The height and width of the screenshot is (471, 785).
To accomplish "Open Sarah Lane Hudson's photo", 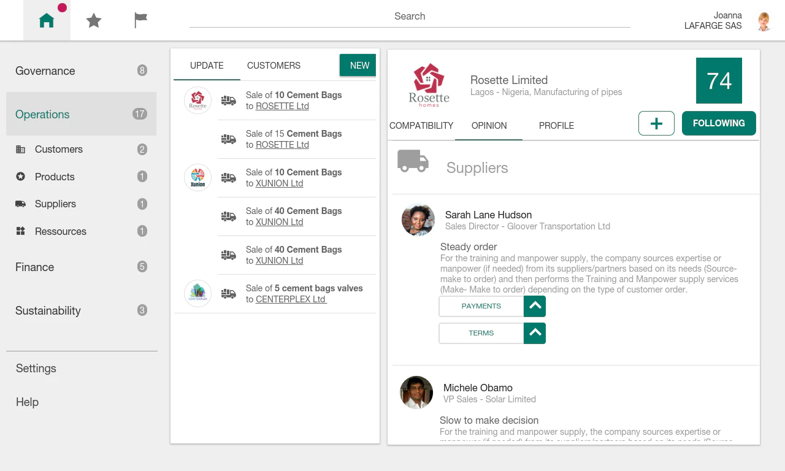I will click(x=418, y=220).
